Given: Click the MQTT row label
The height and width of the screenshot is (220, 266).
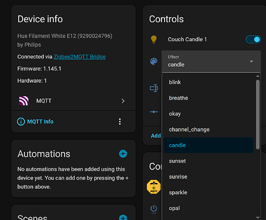Looking at the screenshot, I should (x=43, y=101).
